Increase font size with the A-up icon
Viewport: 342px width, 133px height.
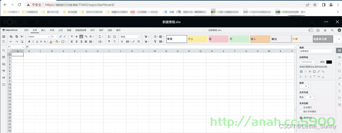[x=61, y=37]
